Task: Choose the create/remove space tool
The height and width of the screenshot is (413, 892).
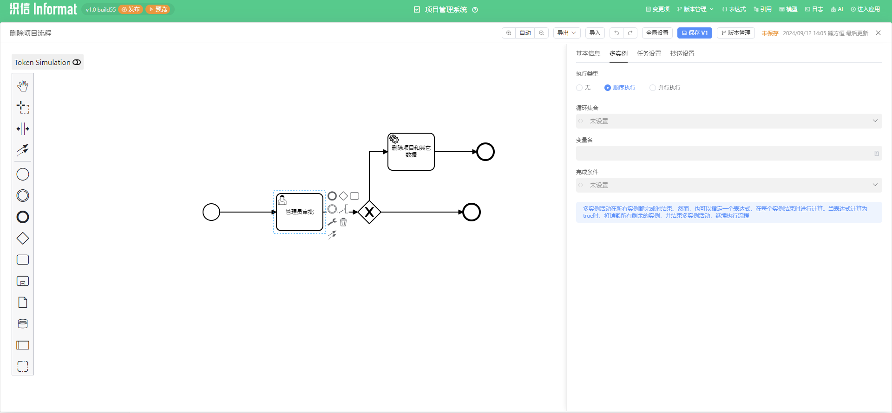Action: [23, 129]
